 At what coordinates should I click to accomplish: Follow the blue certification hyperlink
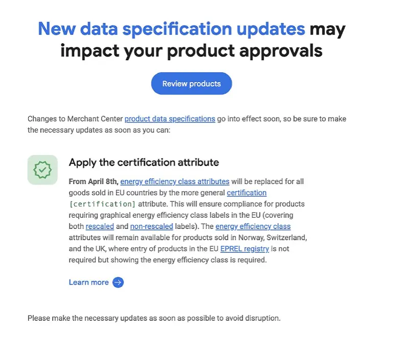click(x=246, y=193)
